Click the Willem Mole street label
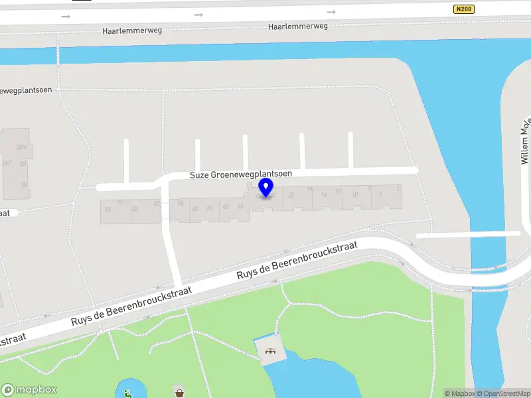This screenshot has height=398, width=531. coord(525,141)
